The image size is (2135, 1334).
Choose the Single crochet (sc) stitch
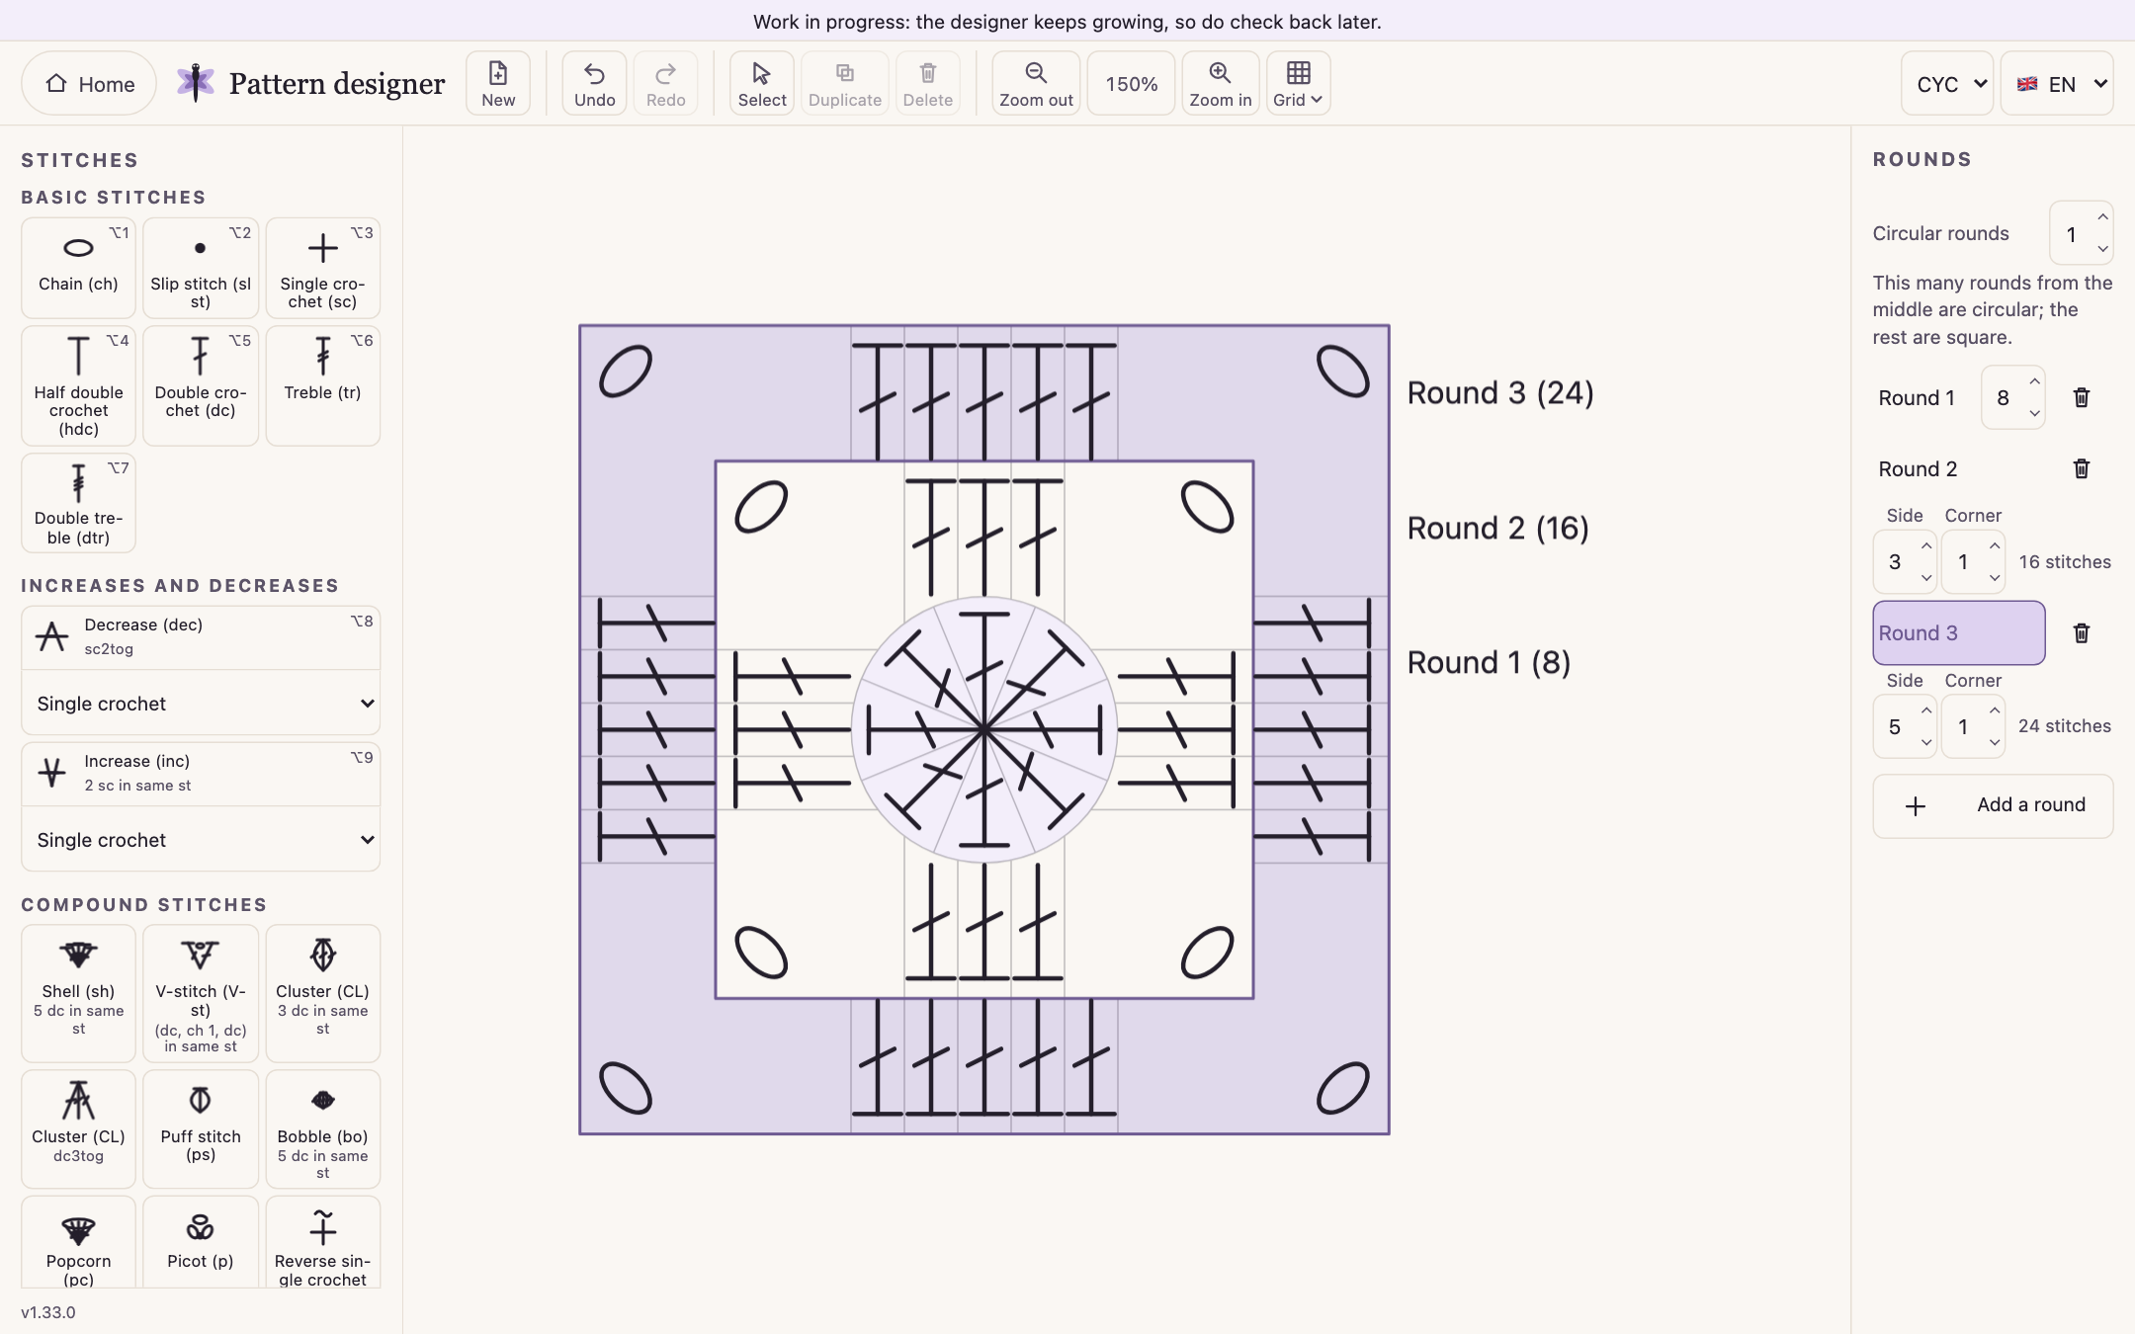click(322, 268)
